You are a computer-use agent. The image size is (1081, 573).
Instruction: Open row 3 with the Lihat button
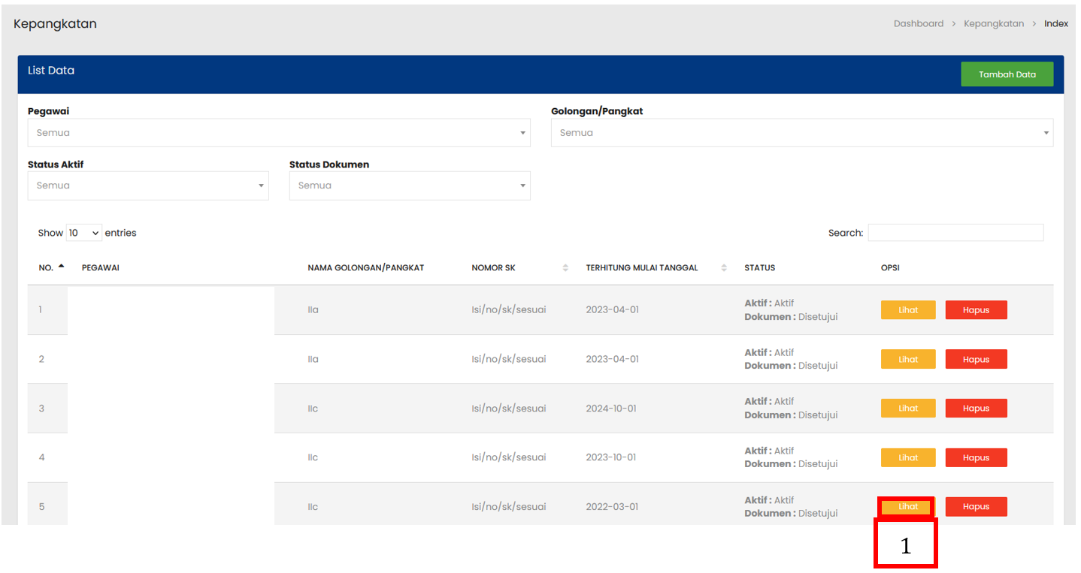point(908,409)
